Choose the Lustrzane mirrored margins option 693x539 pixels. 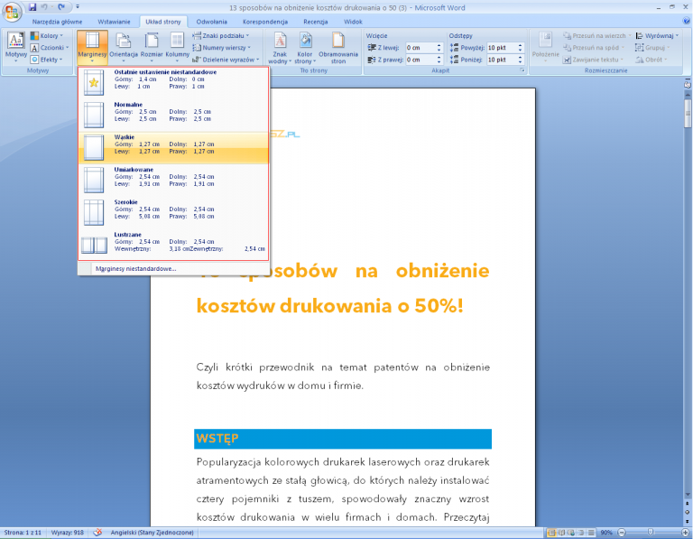pos(173,244)
